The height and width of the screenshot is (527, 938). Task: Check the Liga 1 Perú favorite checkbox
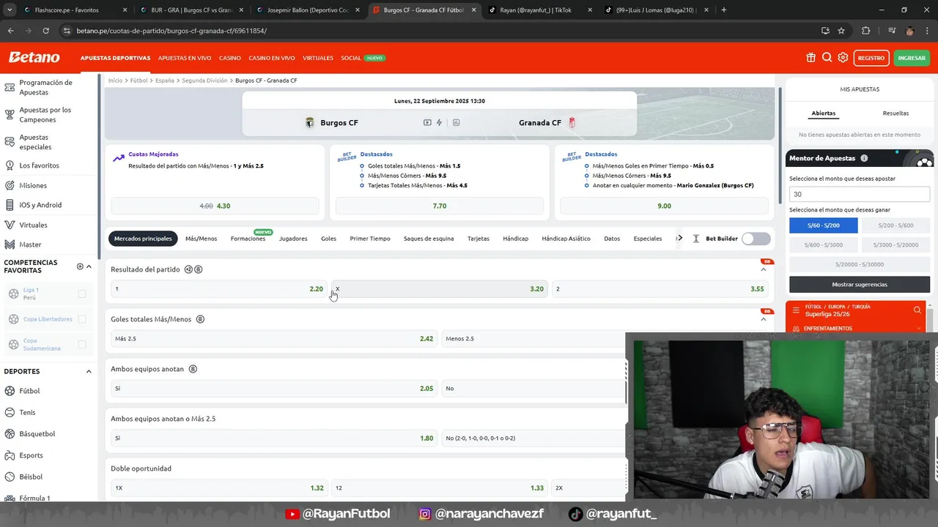[82, 294]
